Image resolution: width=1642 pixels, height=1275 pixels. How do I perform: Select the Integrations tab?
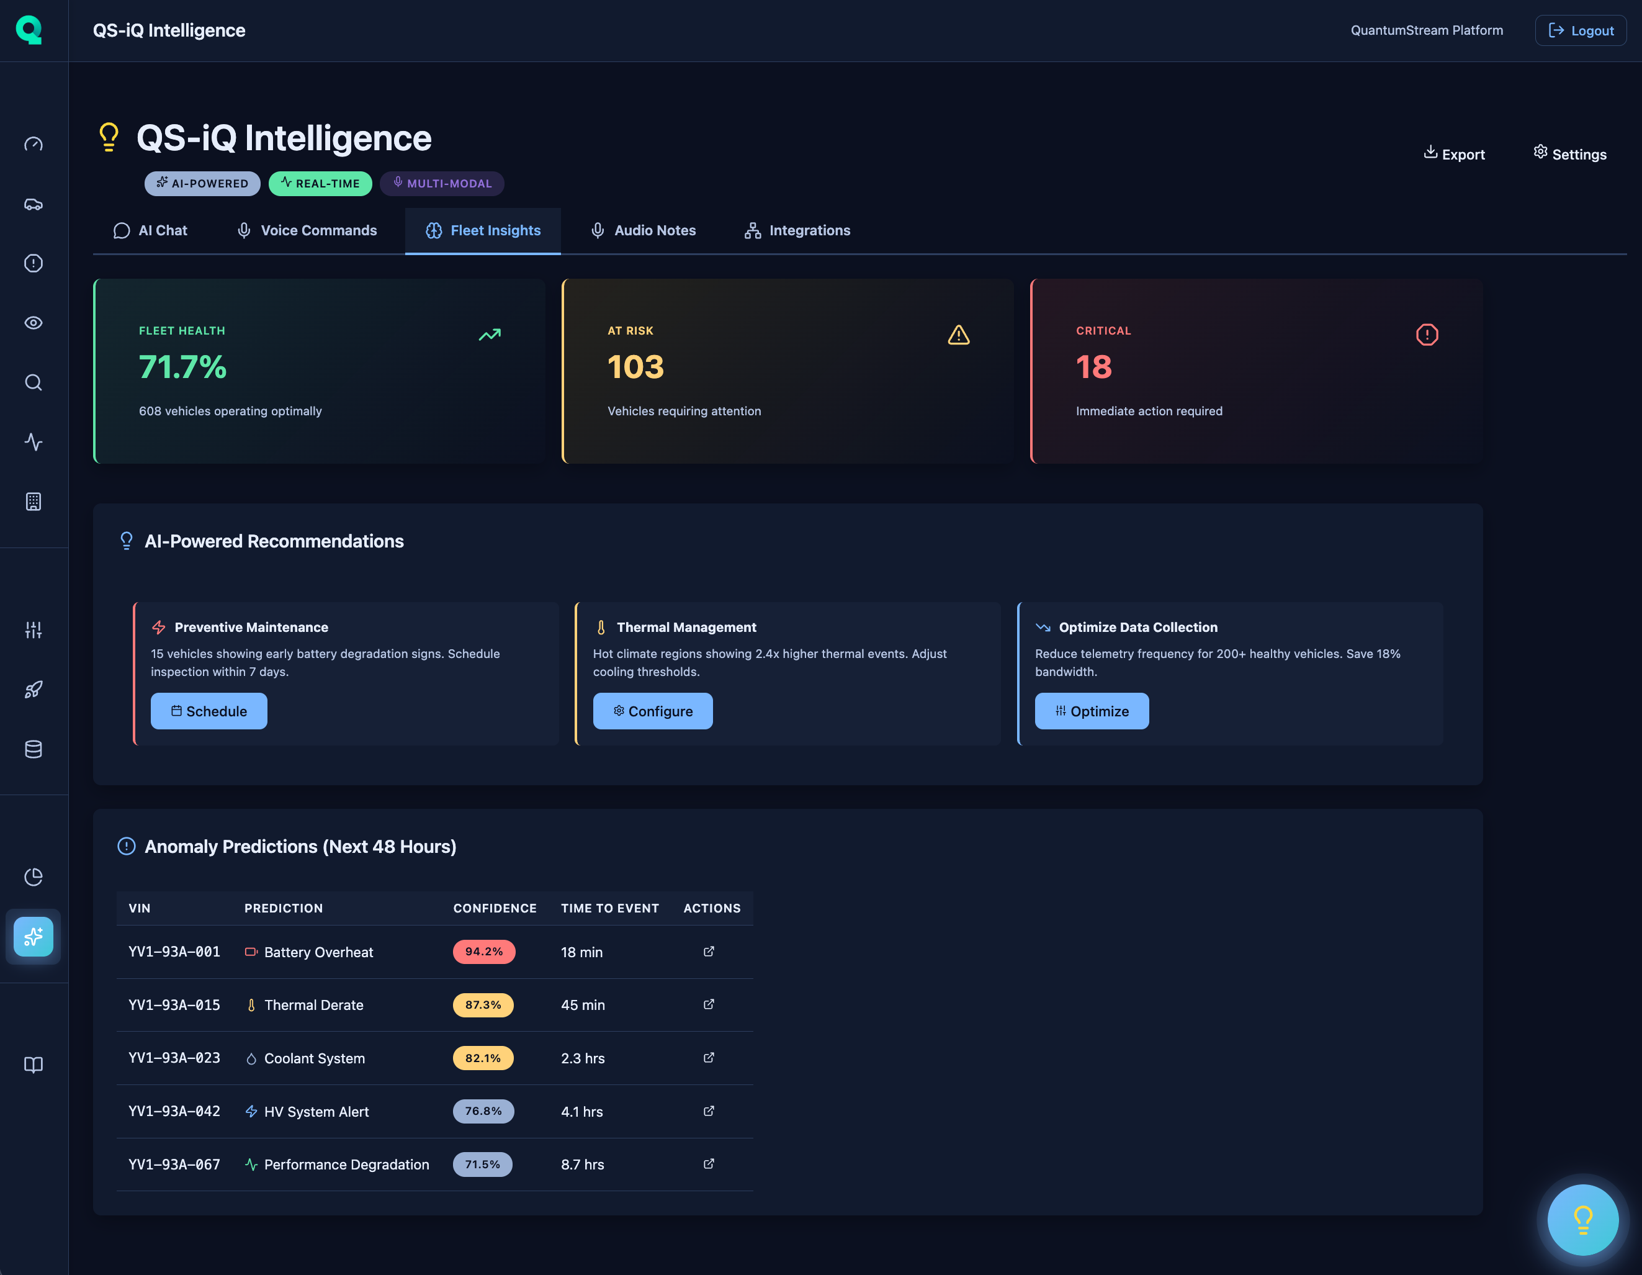click(797, 230)
